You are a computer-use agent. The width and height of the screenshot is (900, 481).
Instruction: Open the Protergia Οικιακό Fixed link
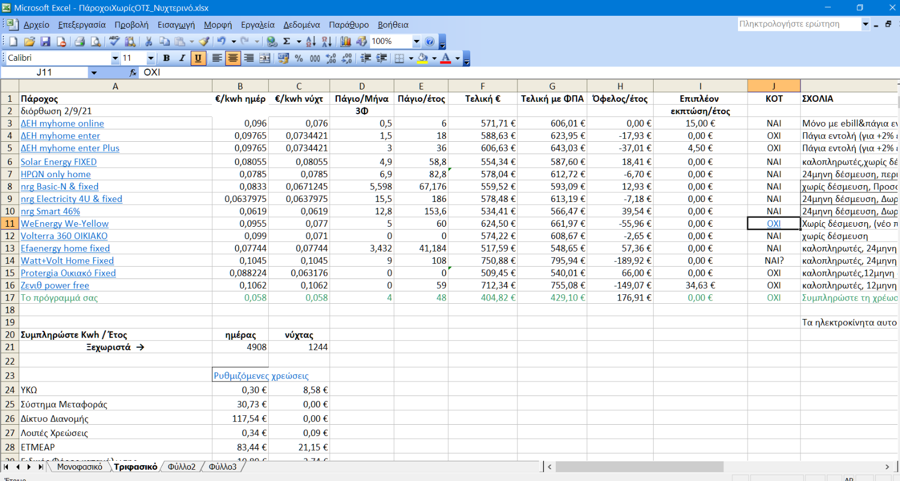coord(68,273)
